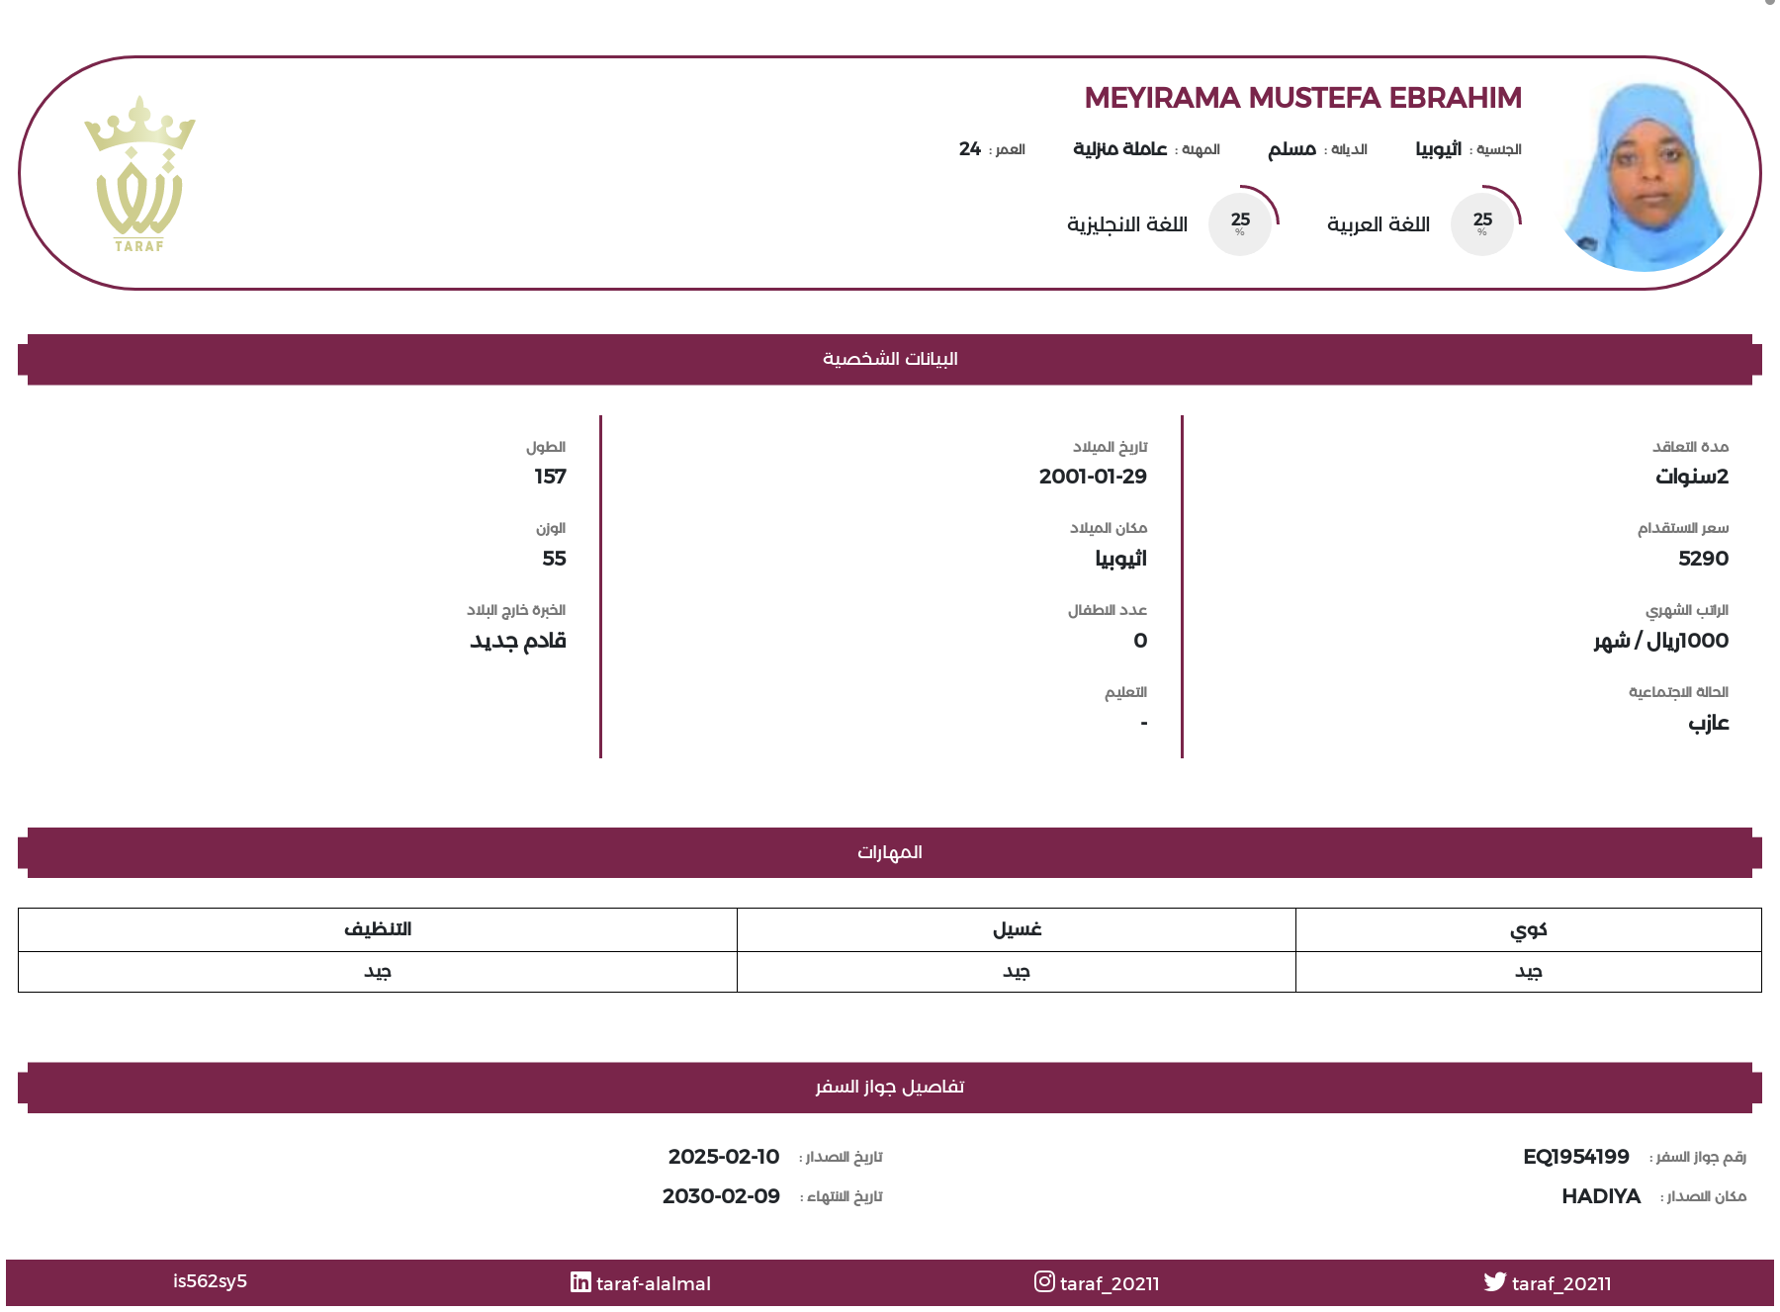The height and width of the screenshot is (1312, 1780).
Task: Click the المهارات section header
Action: (x=890, y=852)
